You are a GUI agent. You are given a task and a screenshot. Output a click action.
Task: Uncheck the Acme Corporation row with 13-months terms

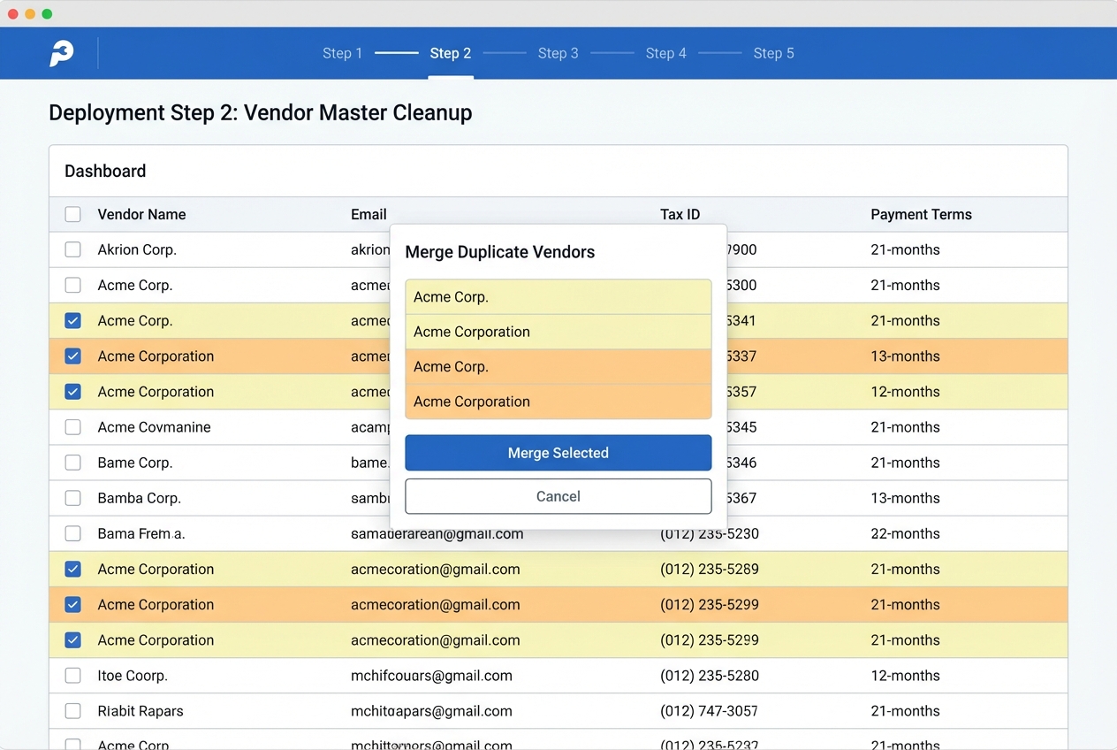pyautogui.click(x=72, y=356)
